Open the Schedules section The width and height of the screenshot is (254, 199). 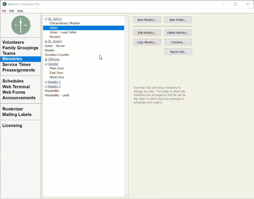13,81
